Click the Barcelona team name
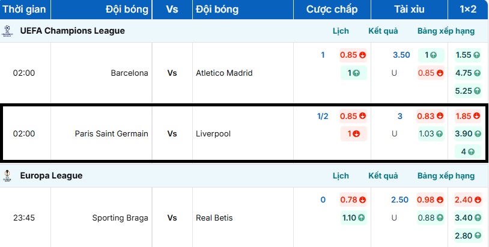Screen dimensions: 489x247 coord(129,73)
